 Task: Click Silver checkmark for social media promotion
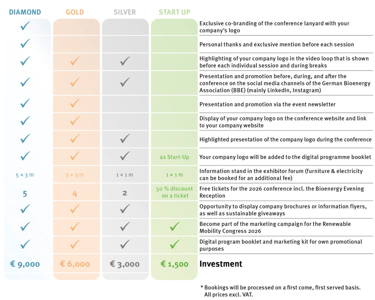point(125,82)
